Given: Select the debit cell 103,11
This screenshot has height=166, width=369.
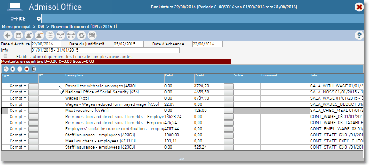Looking at the screenshot, I should [179, 141].
